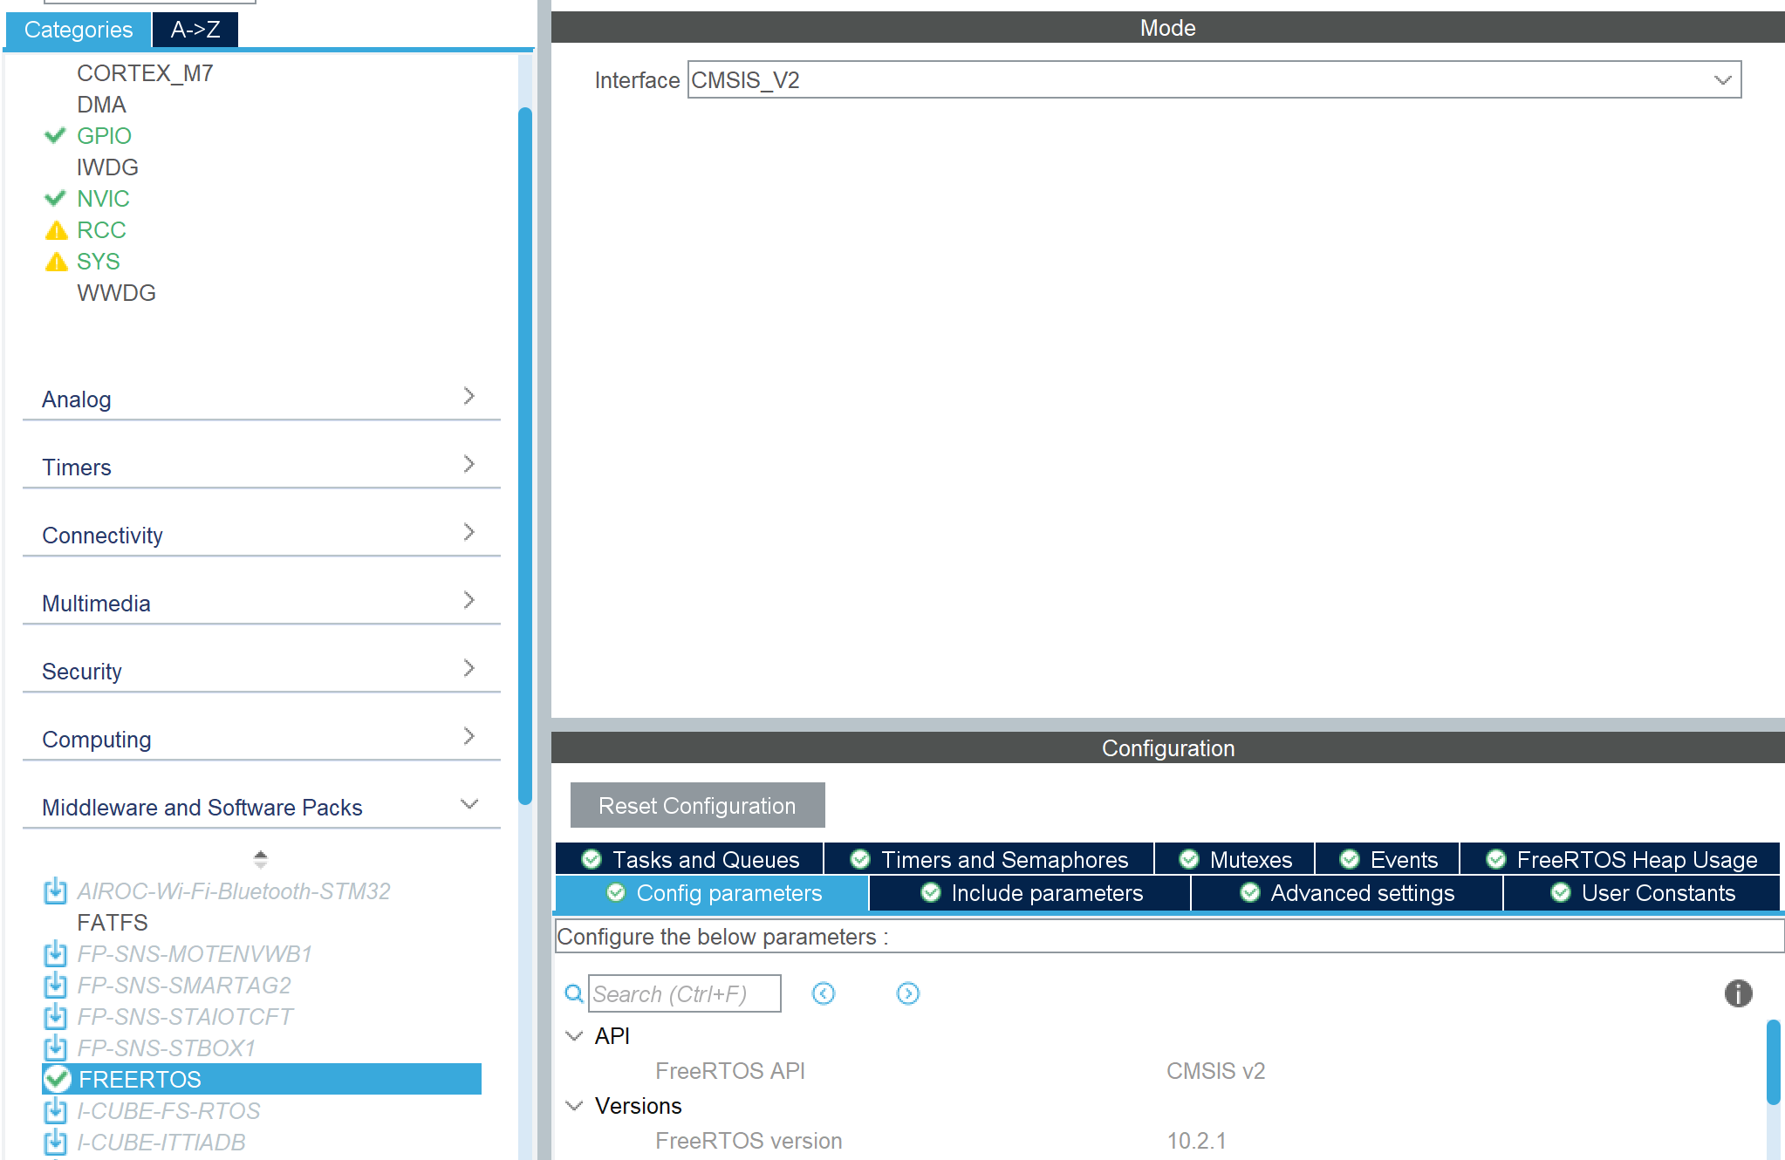Click the info icon in the configuration panel
The width and height of the screenshot is (1785, 1160).
(x=1737, y=993)
